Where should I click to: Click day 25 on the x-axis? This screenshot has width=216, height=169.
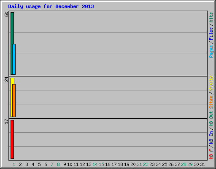(x=165, y=164)
